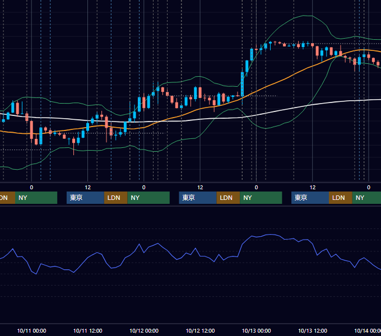Click hour label 0 above 10/13 00:00

coord(257,188)
